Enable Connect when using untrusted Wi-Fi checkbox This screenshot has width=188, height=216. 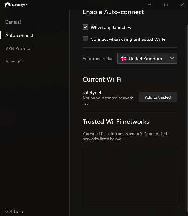pyautogui.click(x=85, y=39)
